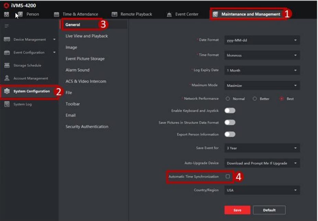Expand the Log Expiry Date dropdown

262,70
